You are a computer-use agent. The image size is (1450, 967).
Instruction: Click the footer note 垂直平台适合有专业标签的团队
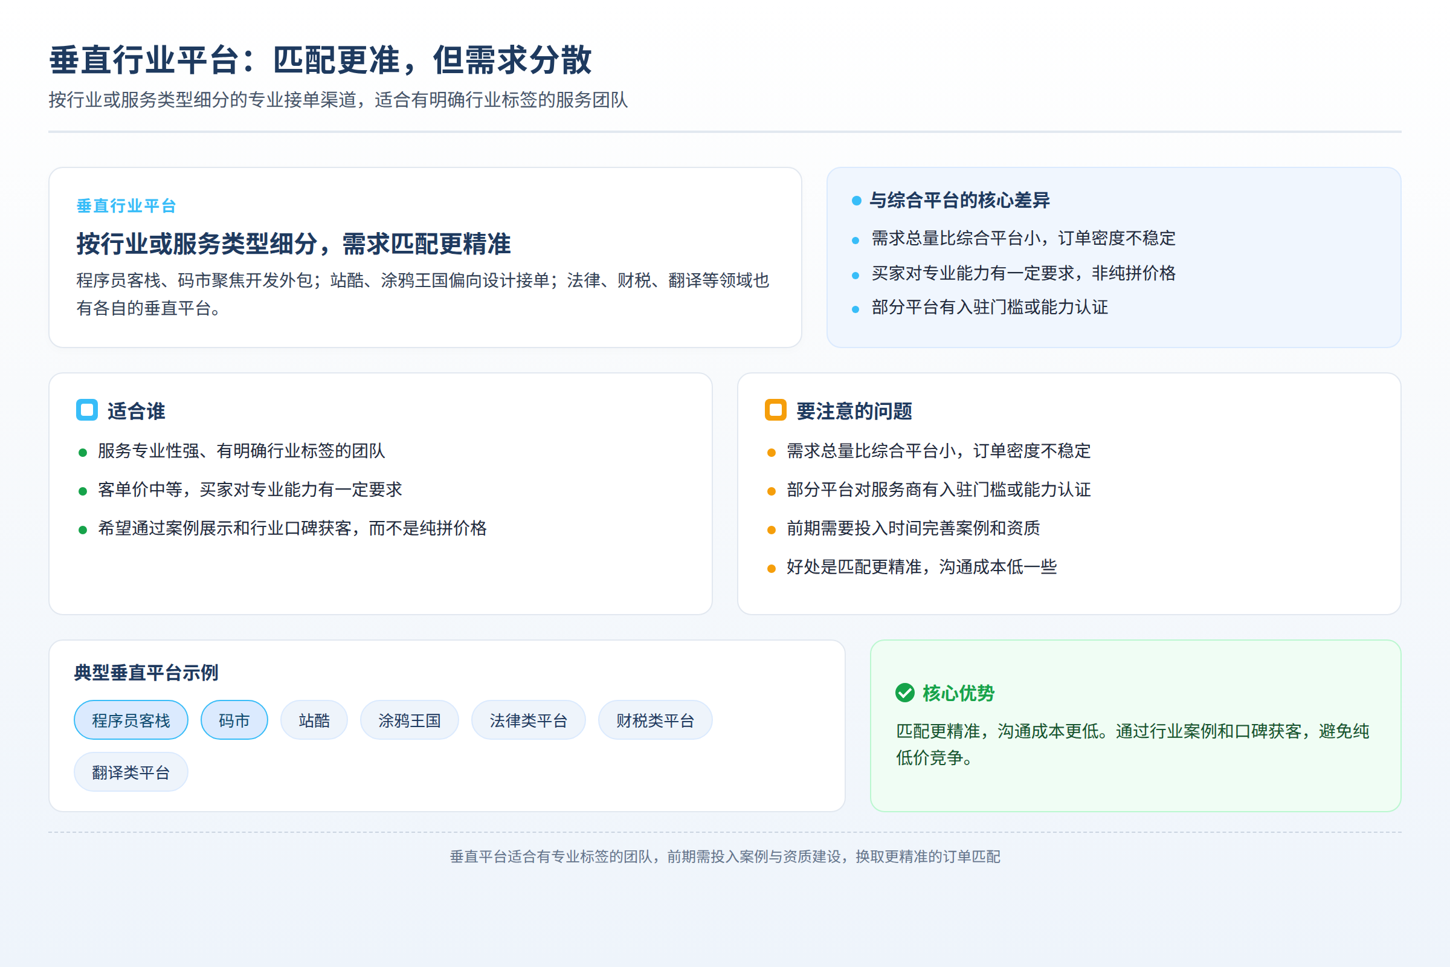725,856
